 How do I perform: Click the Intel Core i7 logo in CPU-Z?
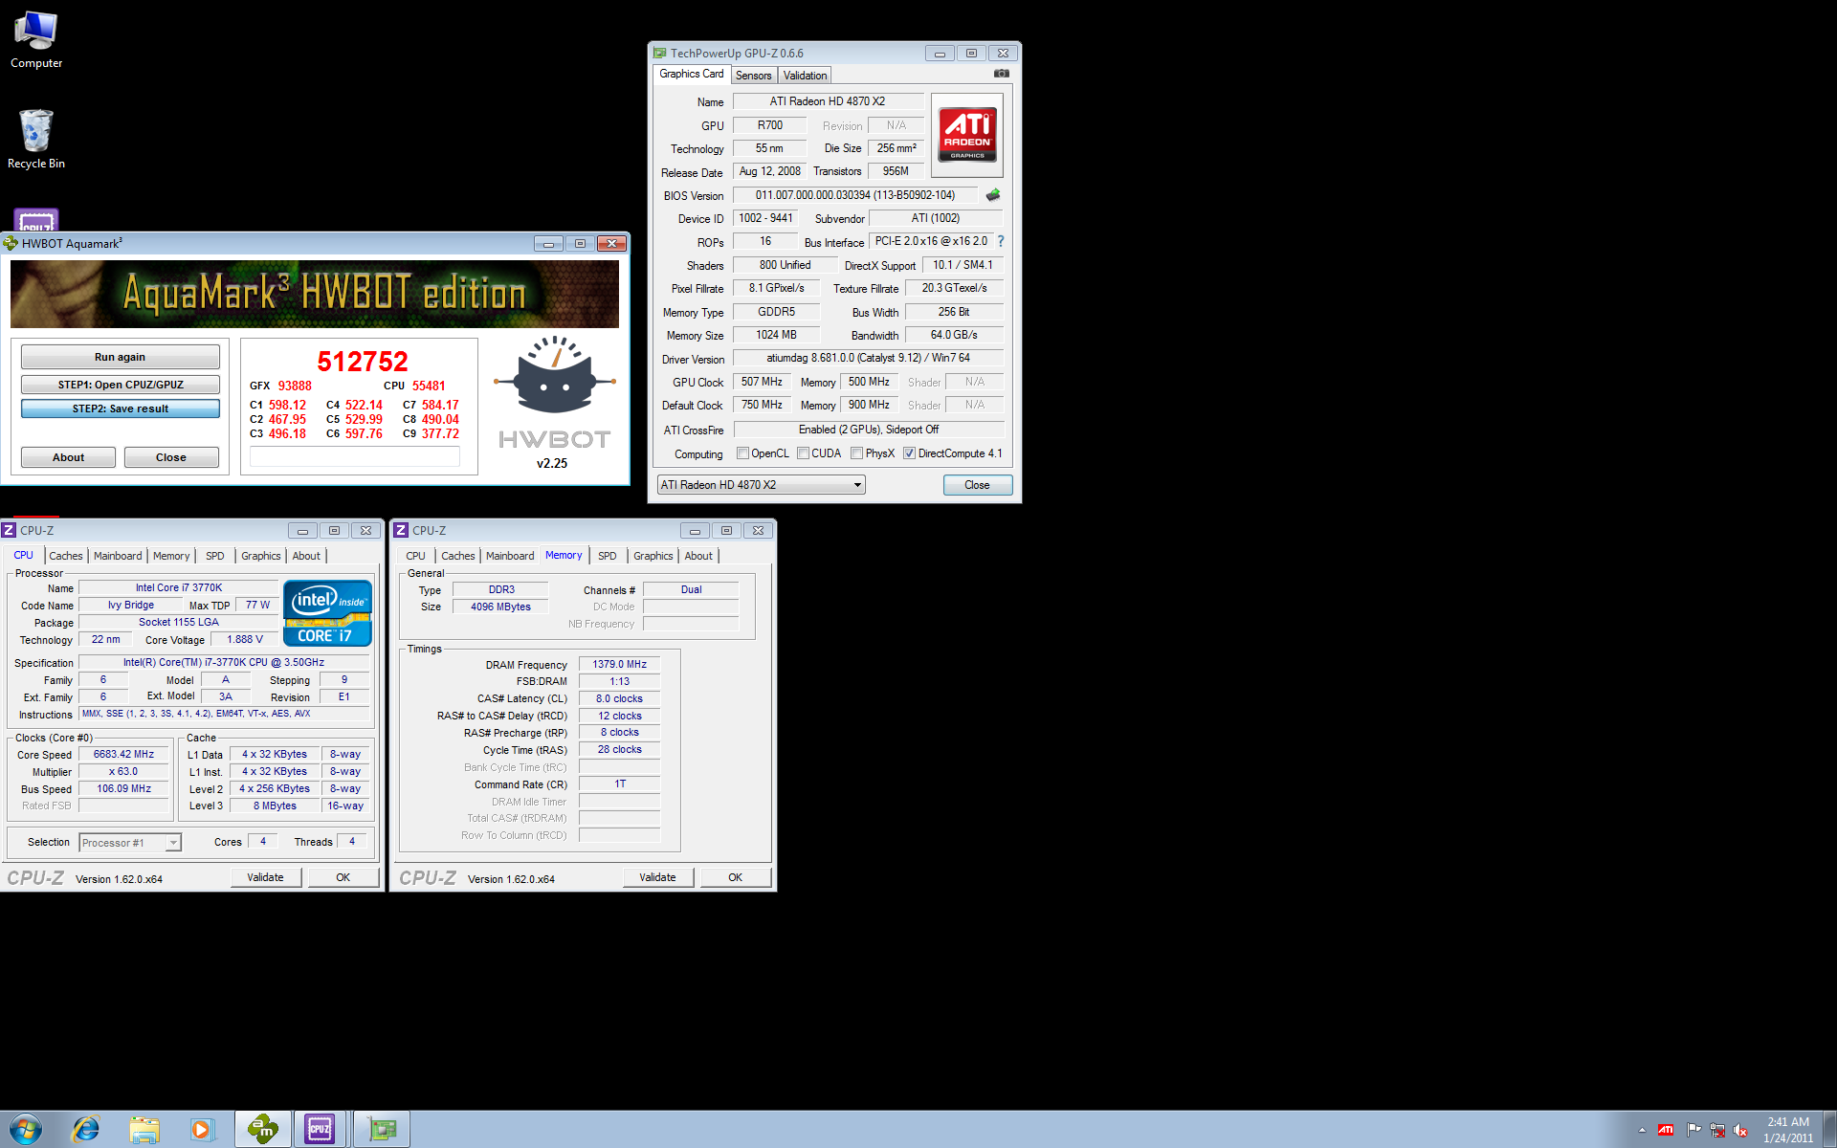(327, 613)
